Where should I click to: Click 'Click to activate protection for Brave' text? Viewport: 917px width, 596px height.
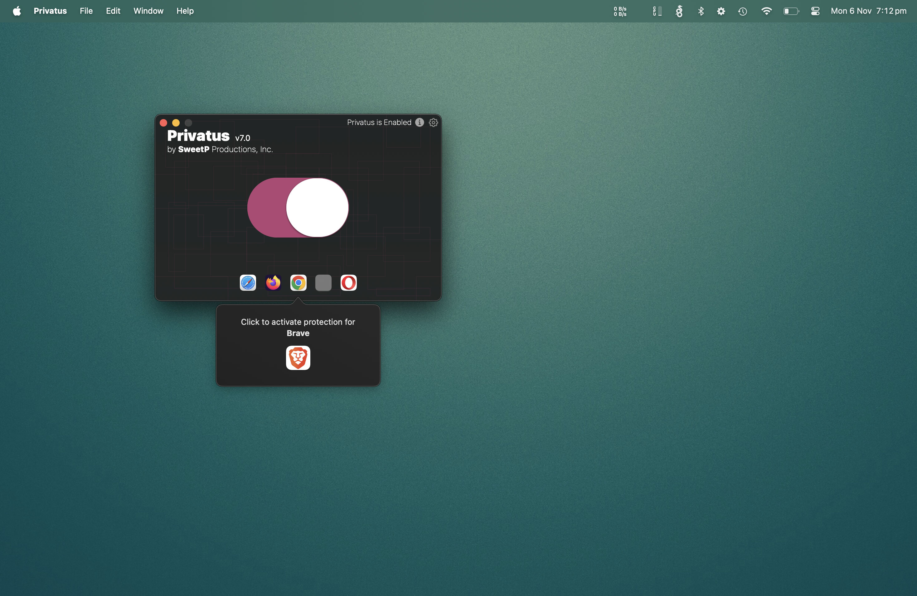(298, 327)
